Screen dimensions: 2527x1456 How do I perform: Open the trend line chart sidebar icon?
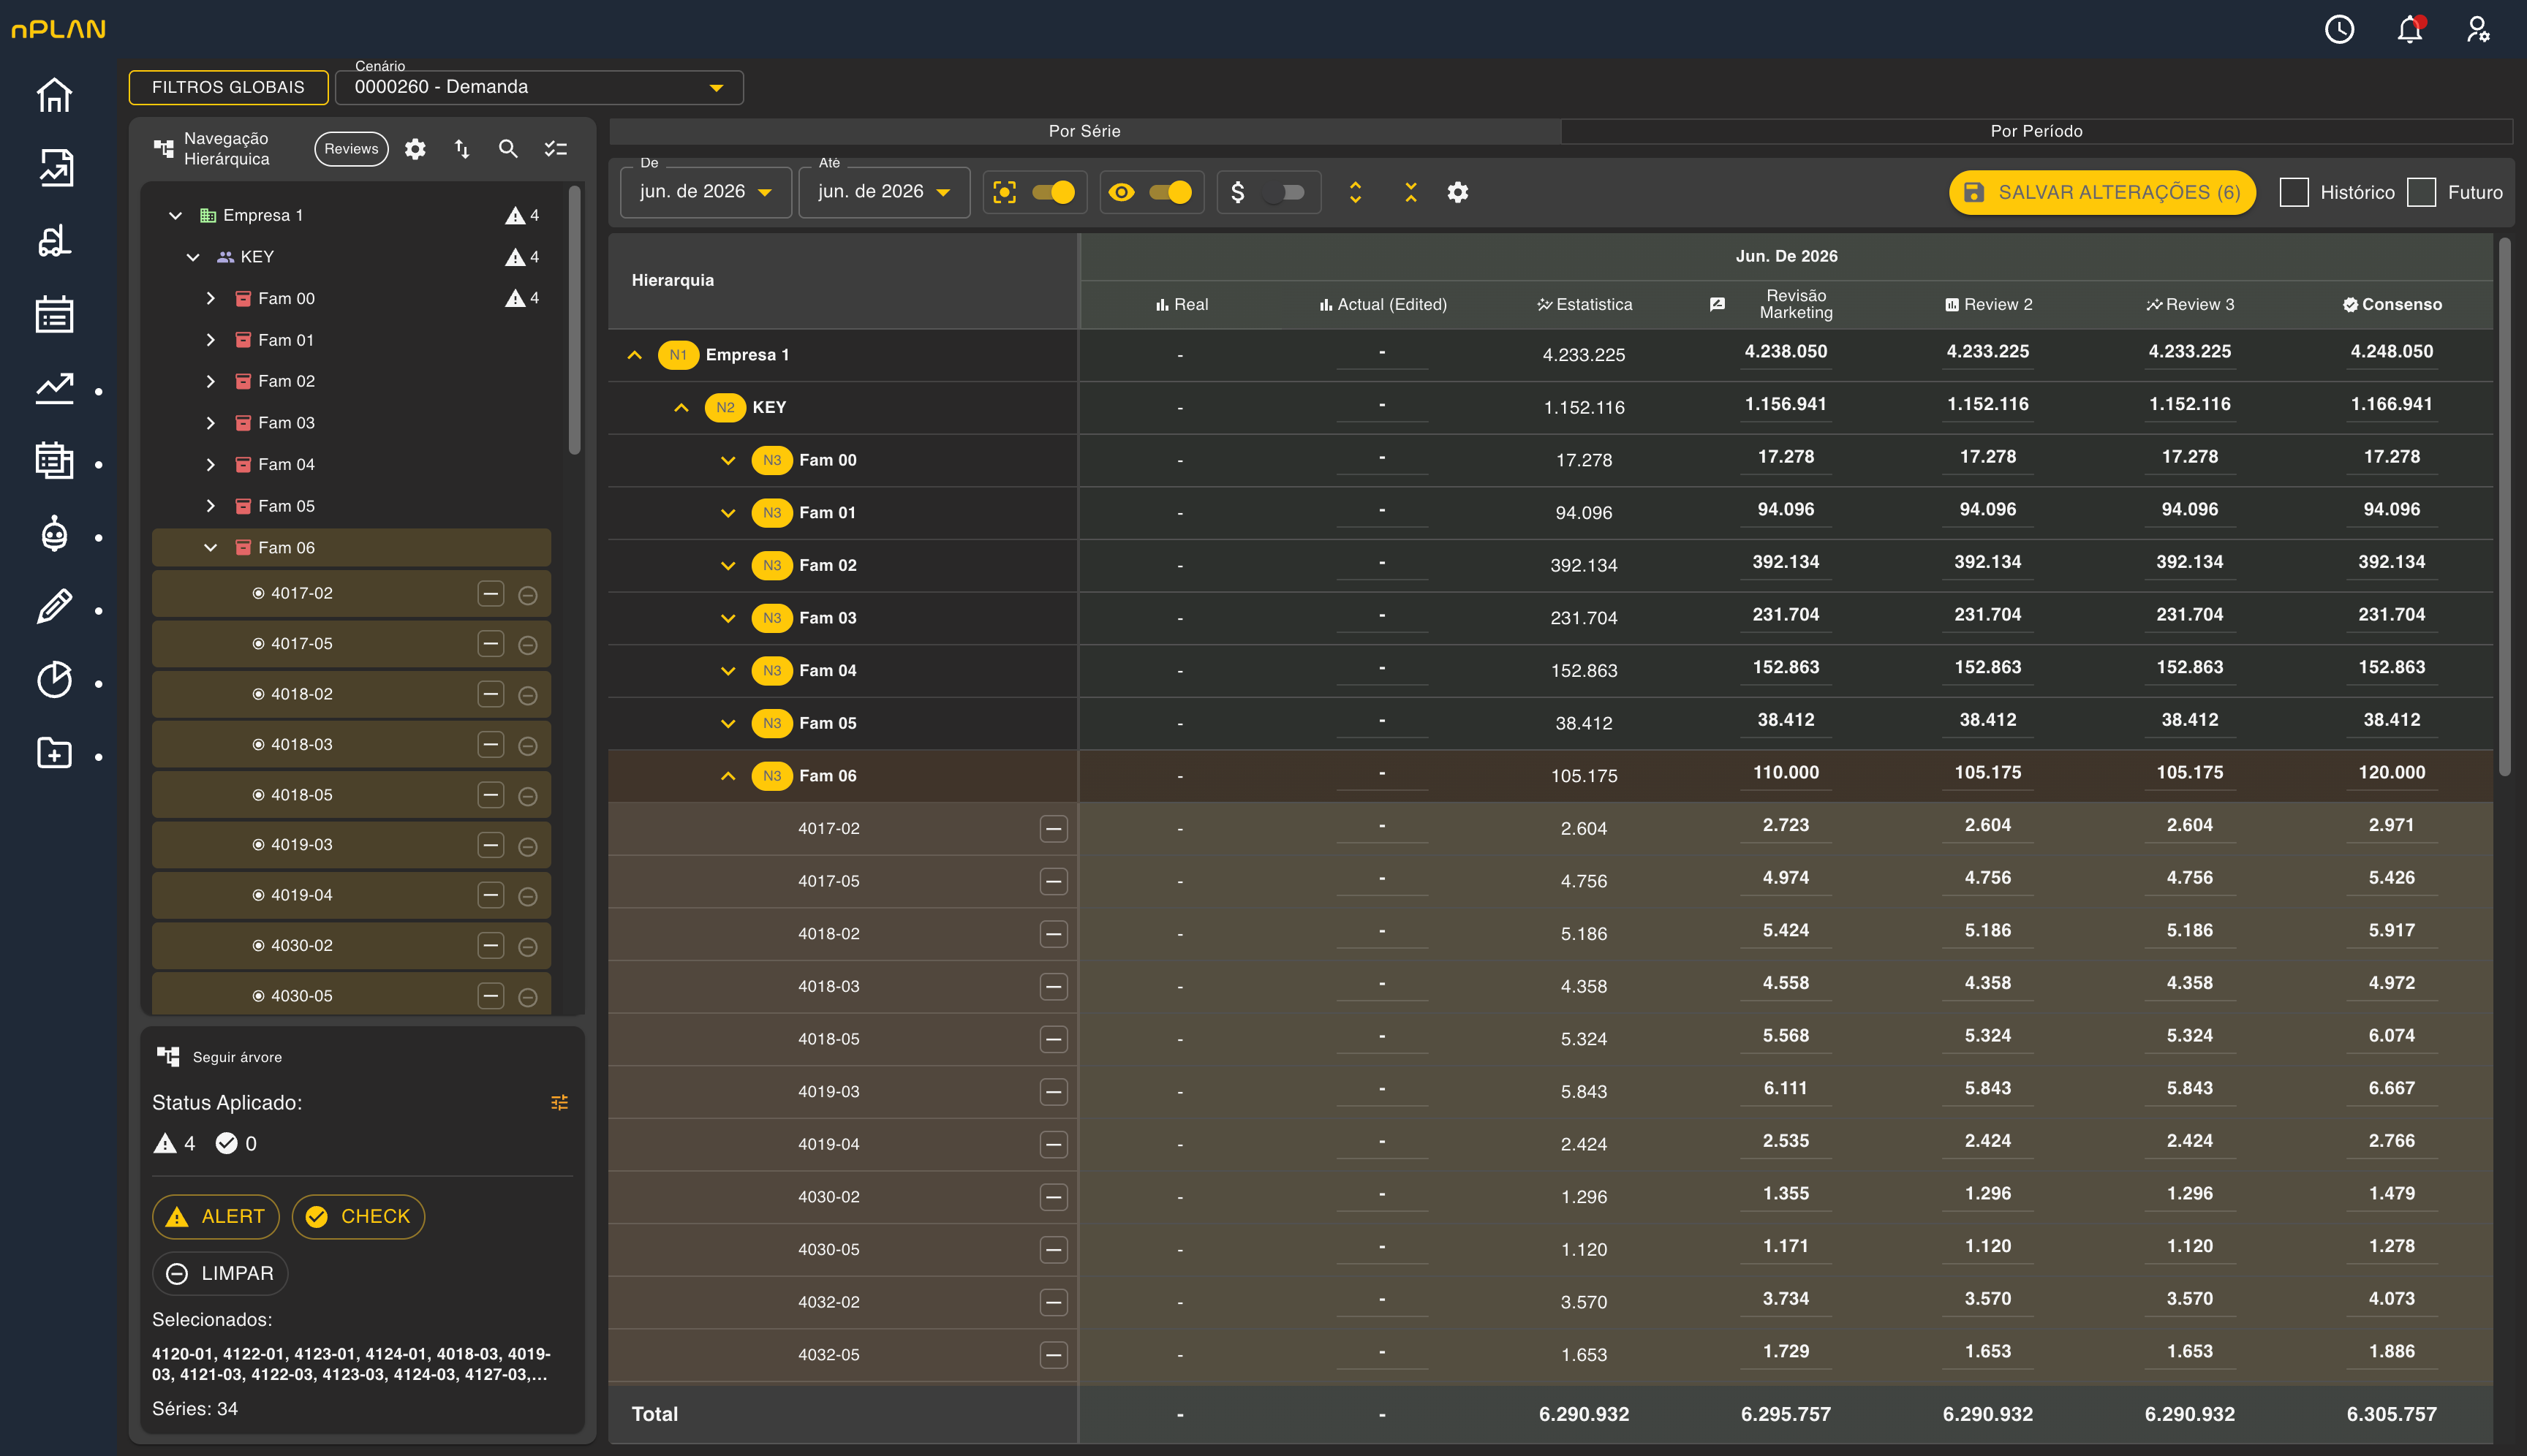coord(54,388)
